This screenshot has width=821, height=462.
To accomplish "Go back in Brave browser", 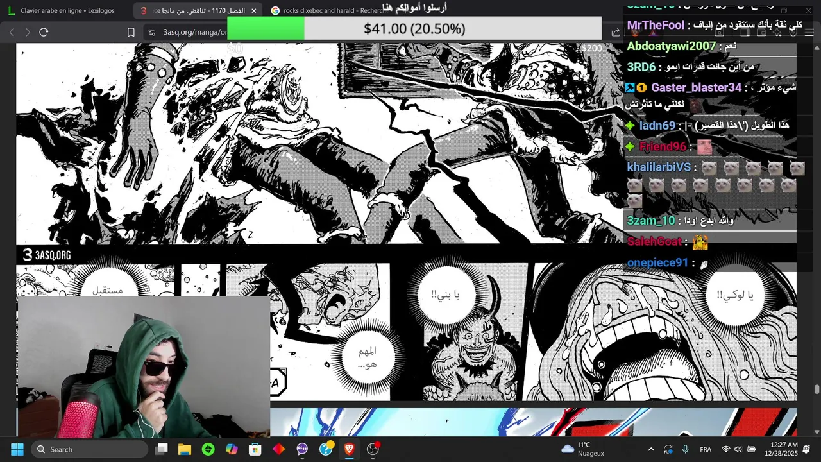I will tap(12, 32).
